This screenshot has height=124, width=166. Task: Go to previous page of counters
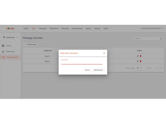click(x=157, y=68)
